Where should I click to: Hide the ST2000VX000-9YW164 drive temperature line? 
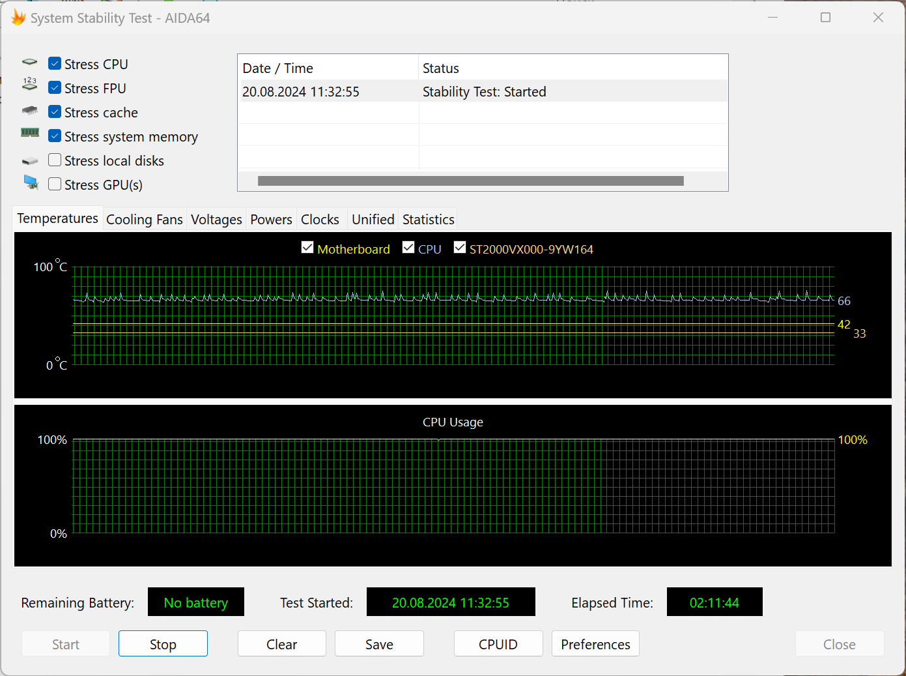[460, 248]
